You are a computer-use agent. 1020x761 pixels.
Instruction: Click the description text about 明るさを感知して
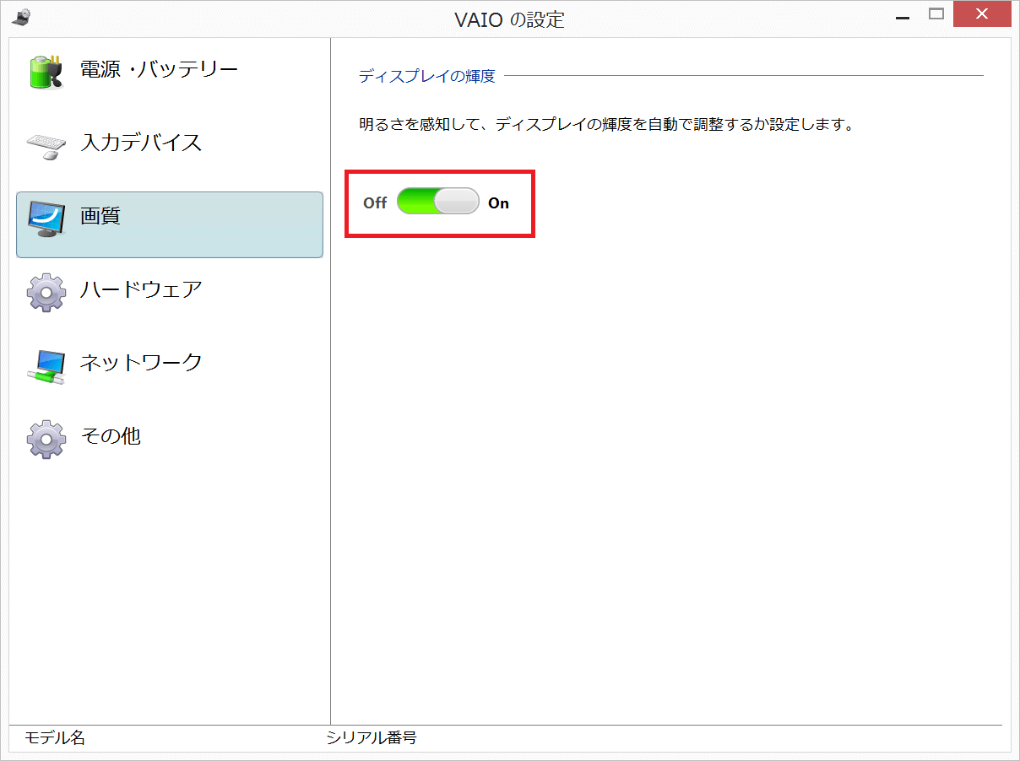coord(607,125)
